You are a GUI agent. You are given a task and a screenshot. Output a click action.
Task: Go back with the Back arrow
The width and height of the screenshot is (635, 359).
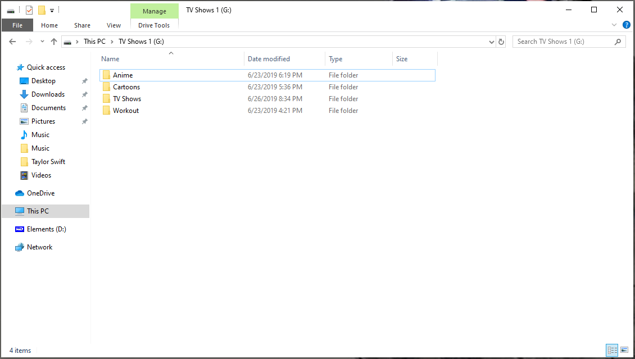[12, 41]
